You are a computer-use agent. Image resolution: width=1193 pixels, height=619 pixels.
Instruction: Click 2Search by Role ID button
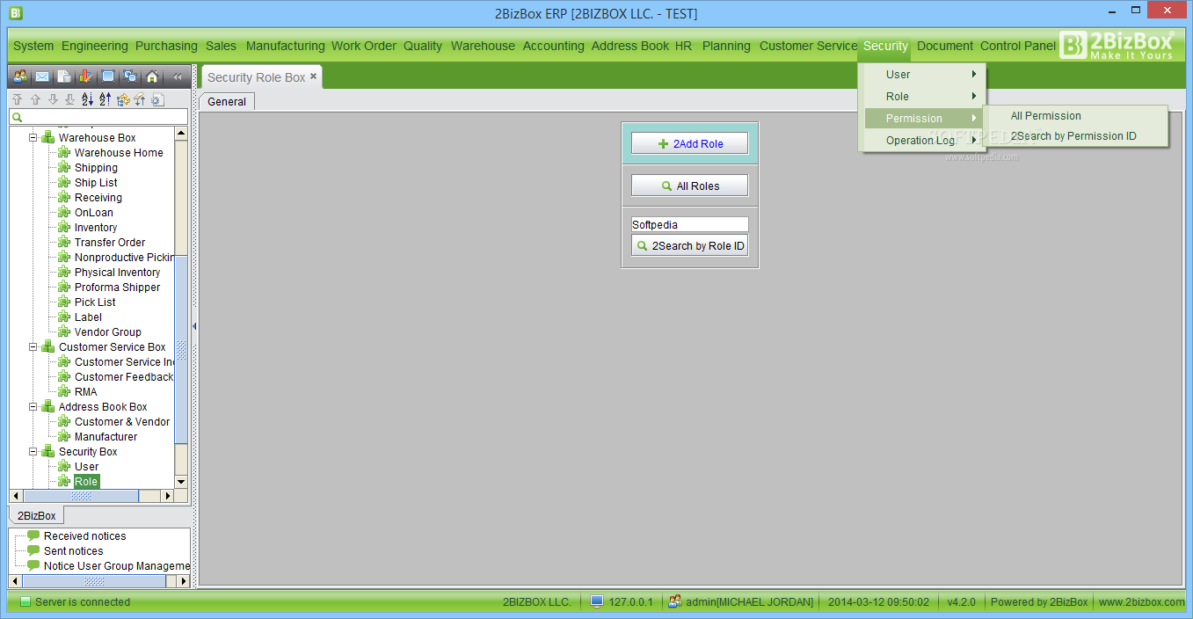[x=690, y=246]
